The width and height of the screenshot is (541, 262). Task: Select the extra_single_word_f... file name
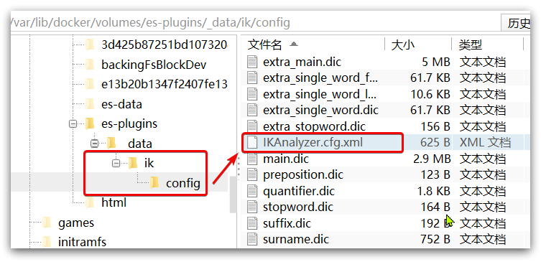click(320, 78)
